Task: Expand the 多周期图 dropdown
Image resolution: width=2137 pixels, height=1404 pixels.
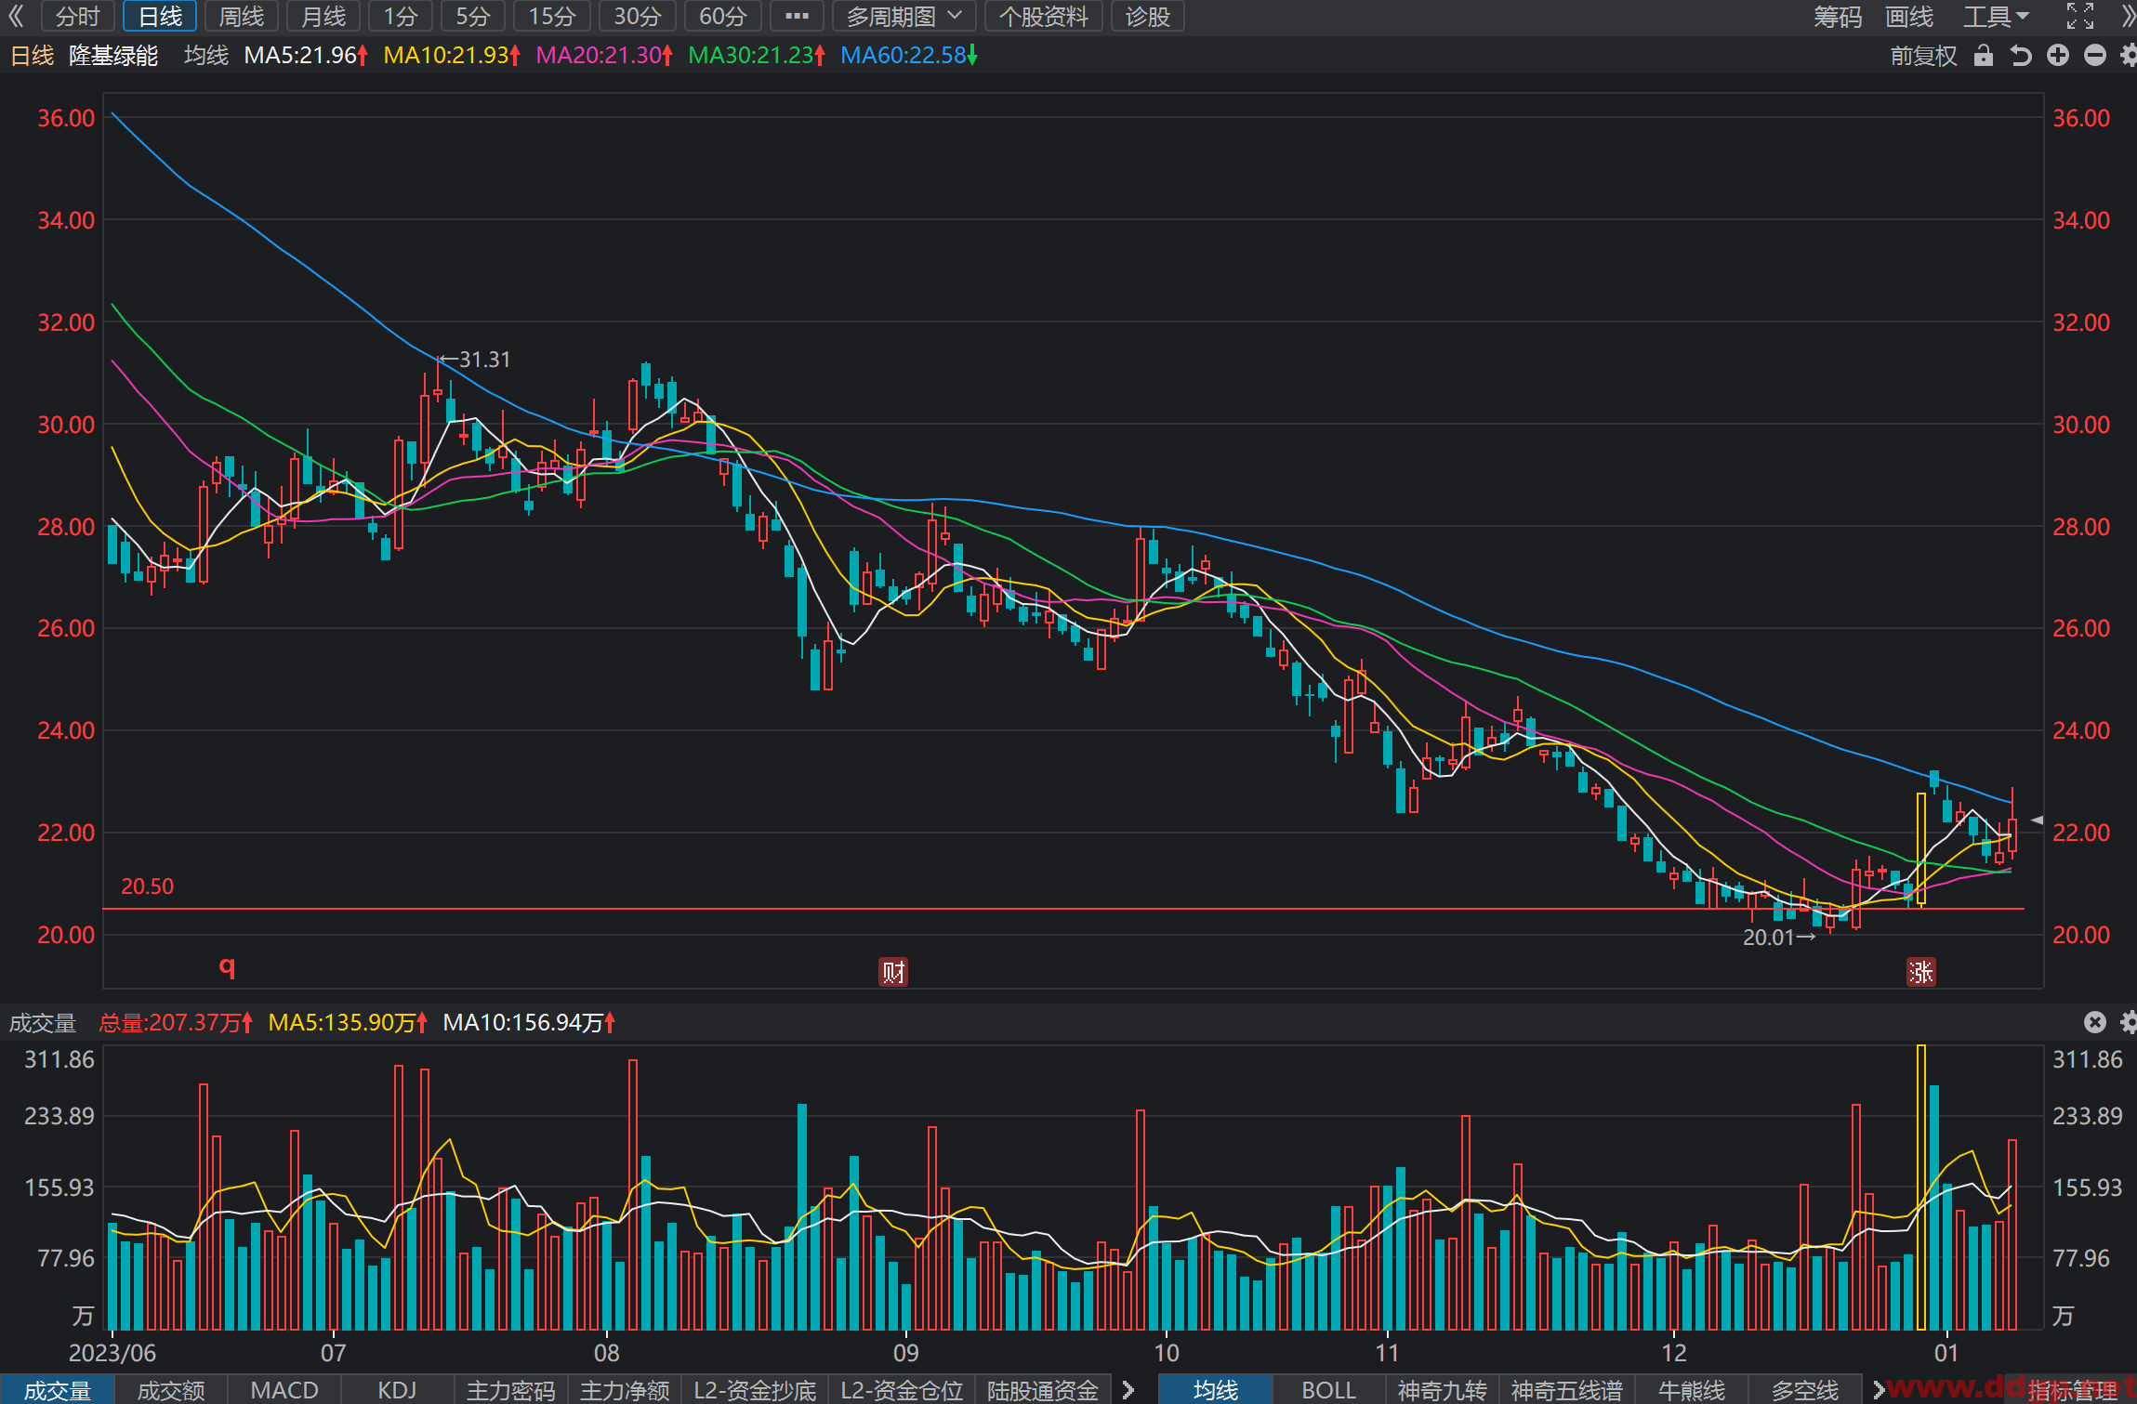Action: (x=904, y=16)
